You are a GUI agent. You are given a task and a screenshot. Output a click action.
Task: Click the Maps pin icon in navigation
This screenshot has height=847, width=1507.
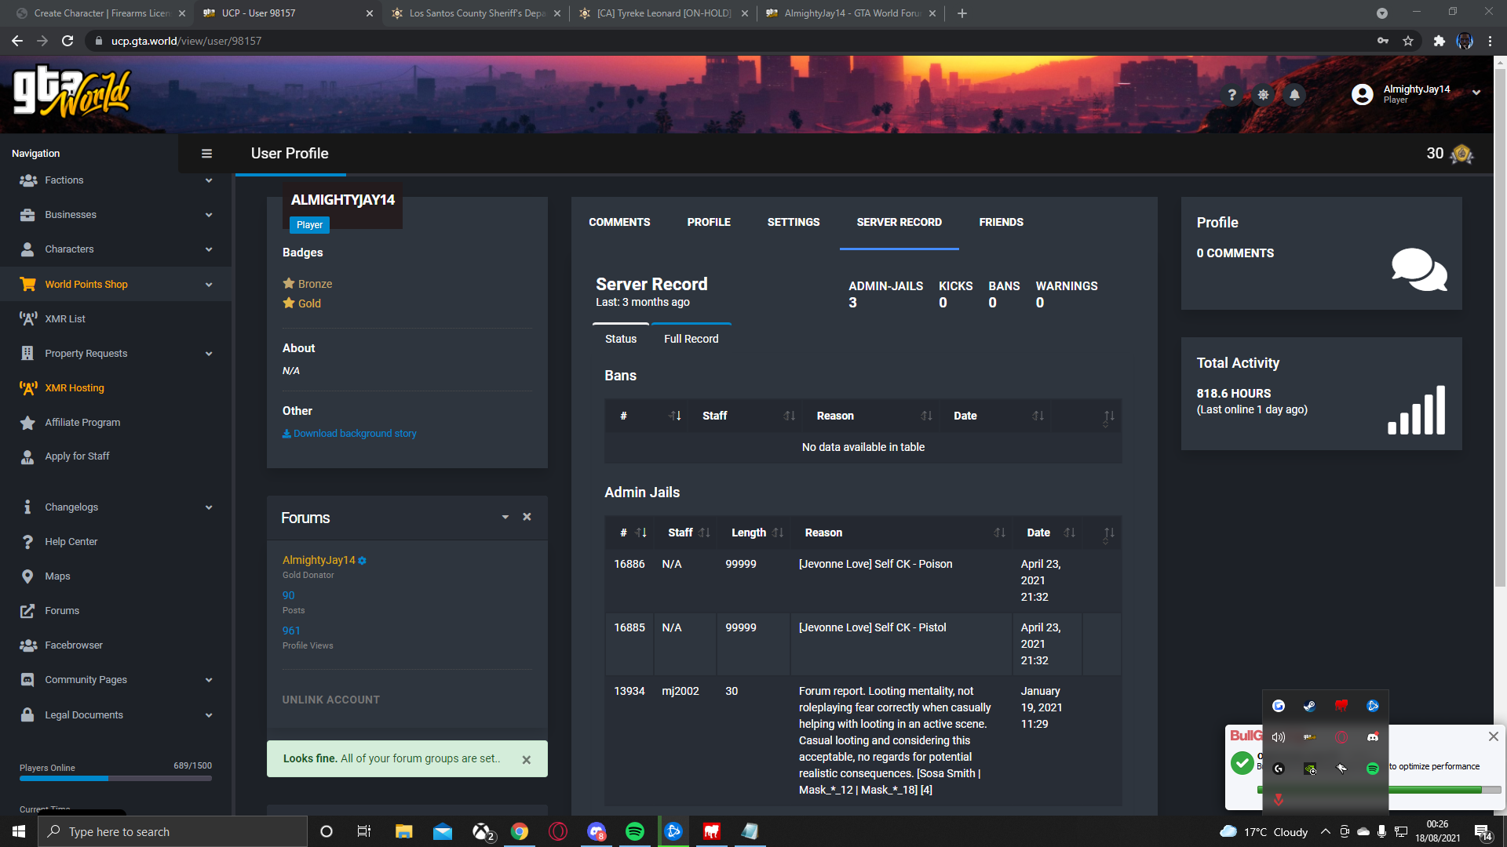27,576
